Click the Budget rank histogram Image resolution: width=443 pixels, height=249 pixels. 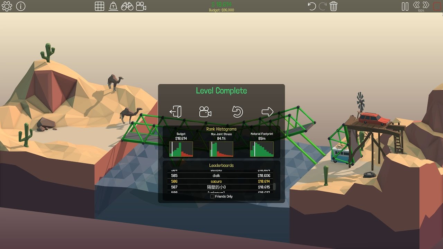coord(181,149)
